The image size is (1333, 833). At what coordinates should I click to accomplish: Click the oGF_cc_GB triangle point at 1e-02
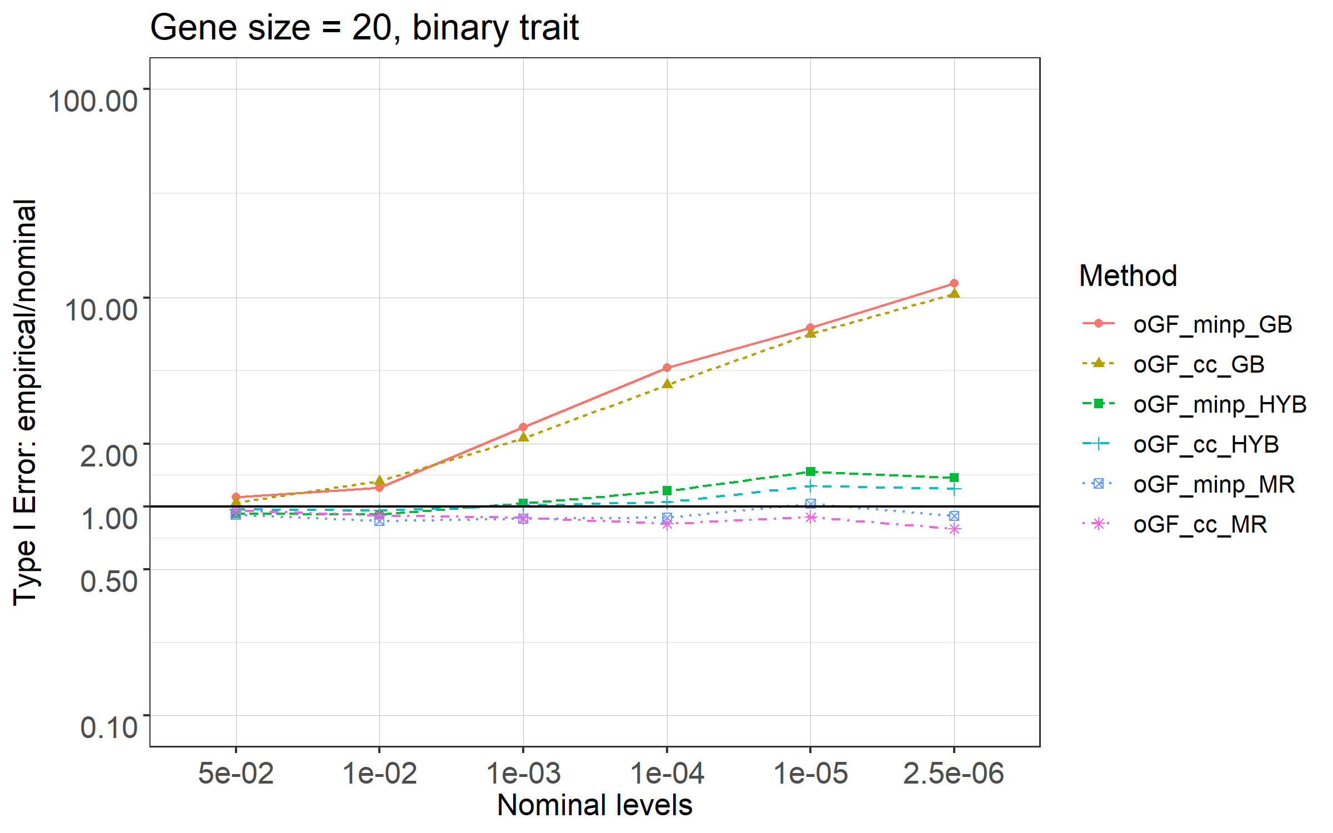point(379,480)
